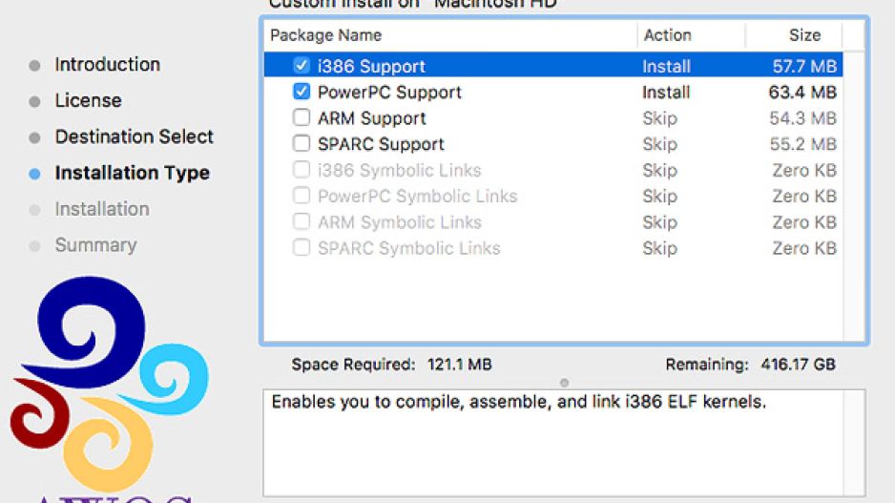Screen dimensions: 895x503
Task: Uncheck the i386 Support checkbox
Action: [302, 66]
